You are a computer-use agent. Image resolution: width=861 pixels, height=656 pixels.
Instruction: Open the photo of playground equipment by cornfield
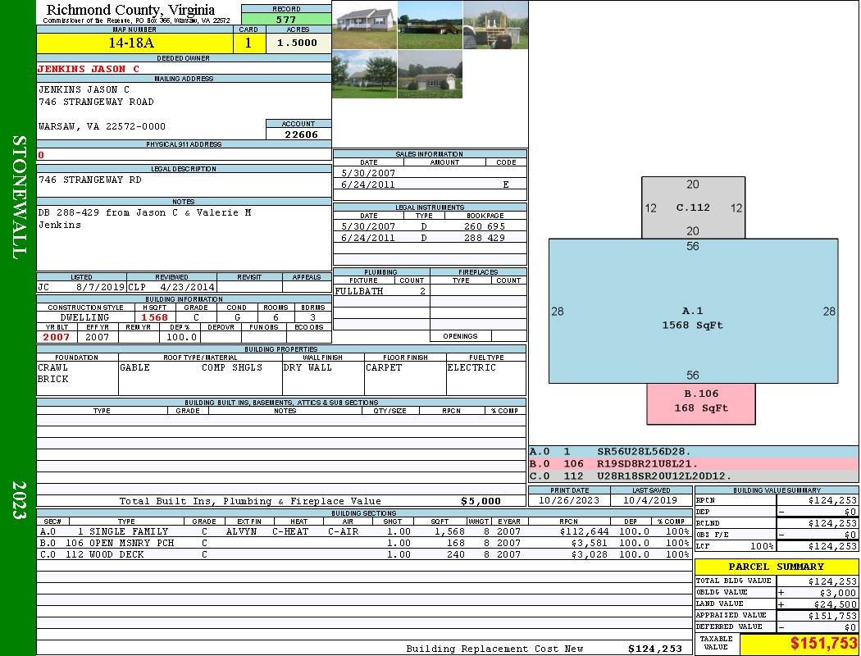(x=495, y=25)
